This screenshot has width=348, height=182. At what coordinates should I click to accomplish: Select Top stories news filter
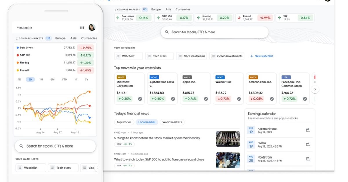[x=124, y=122]
